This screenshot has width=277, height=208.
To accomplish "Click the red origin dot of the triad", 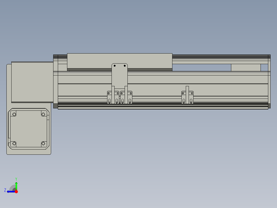I will pos(16,192).
